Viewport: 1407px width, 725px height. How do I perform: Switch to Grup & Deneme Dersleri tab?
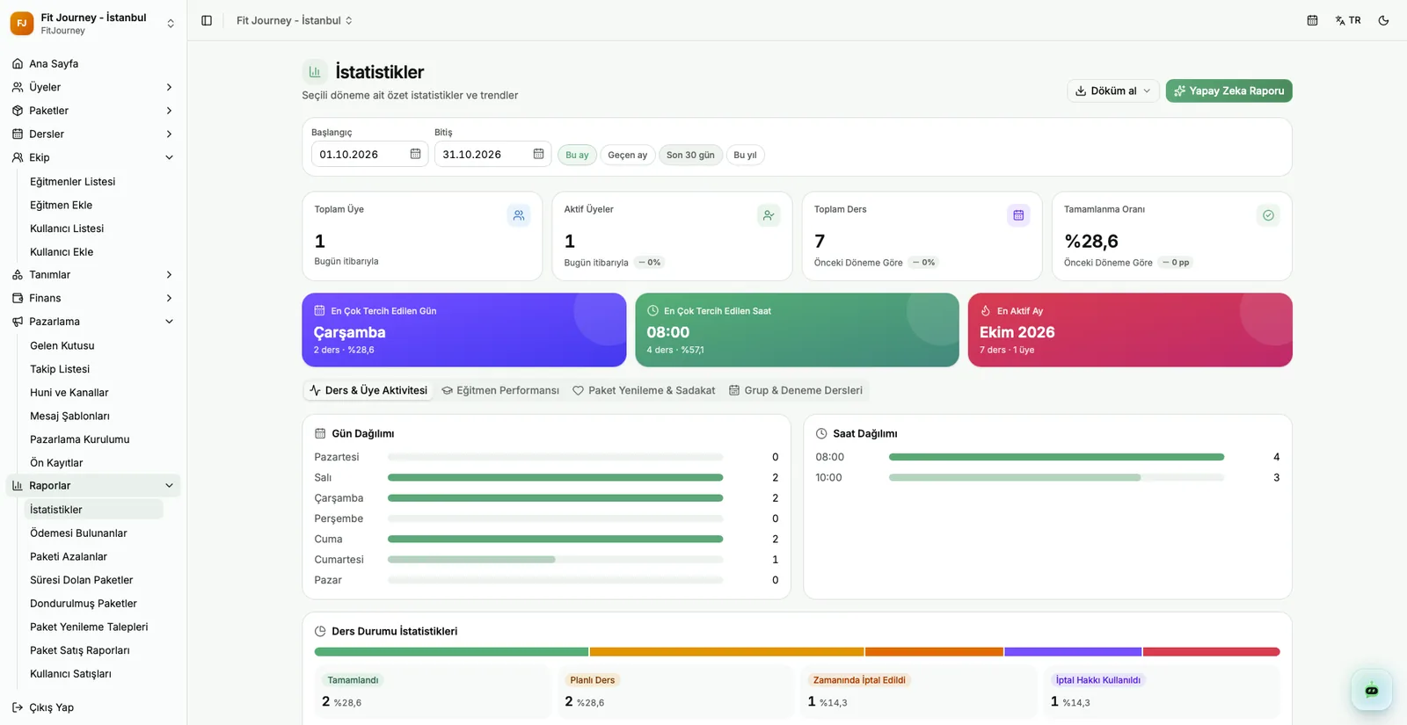pyautogui.click(x=796, y=390)
